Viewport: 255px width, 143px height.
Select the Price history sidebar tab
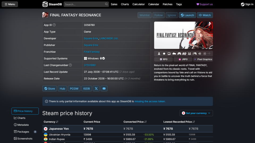(25, 111)
